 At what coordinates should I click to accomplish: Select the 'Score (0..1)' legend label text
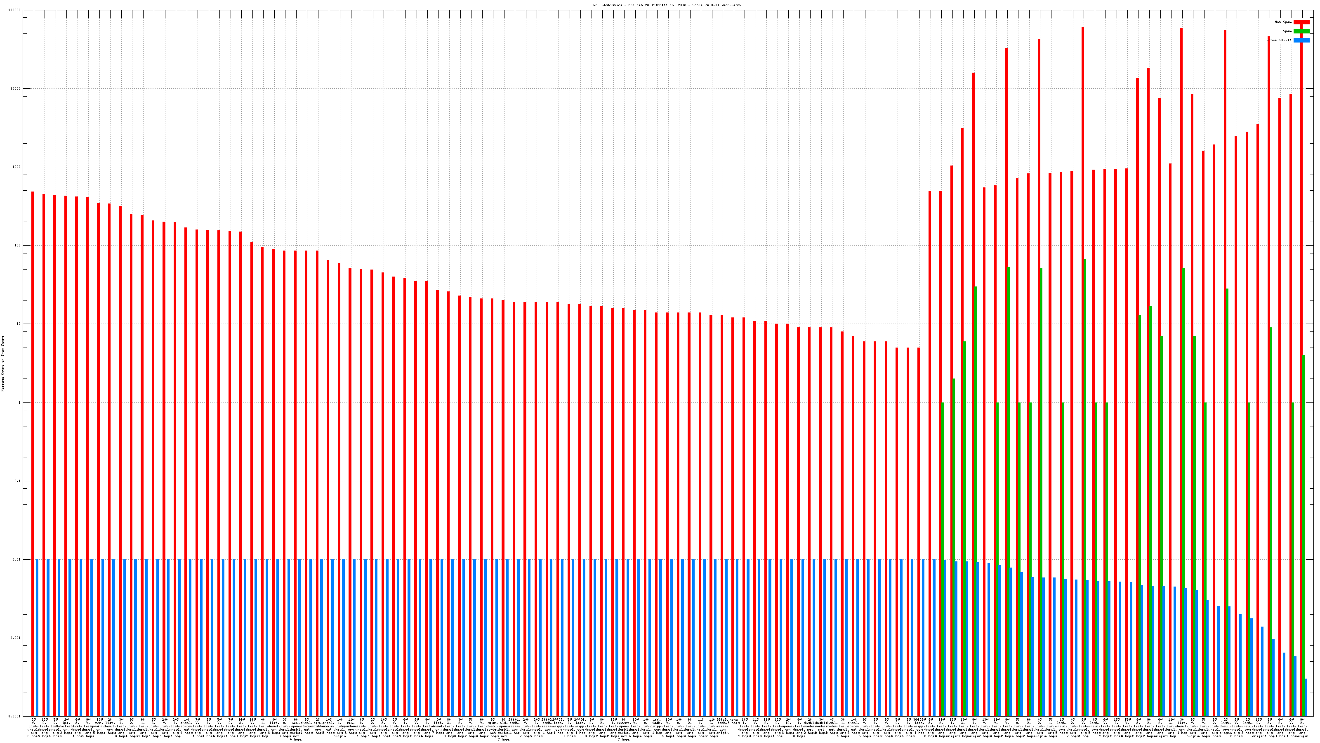(1279, 40)
